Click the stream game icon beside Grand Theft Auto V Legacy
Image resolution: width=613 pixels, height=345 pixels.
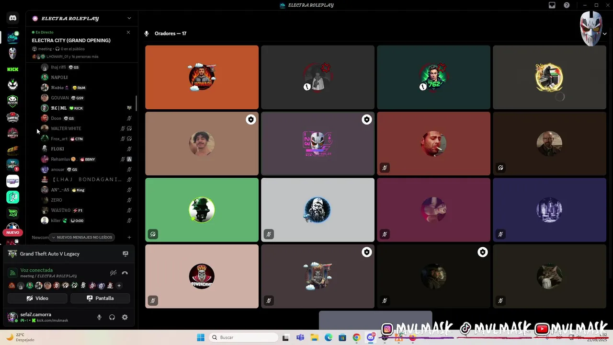(x=125, y=254)
